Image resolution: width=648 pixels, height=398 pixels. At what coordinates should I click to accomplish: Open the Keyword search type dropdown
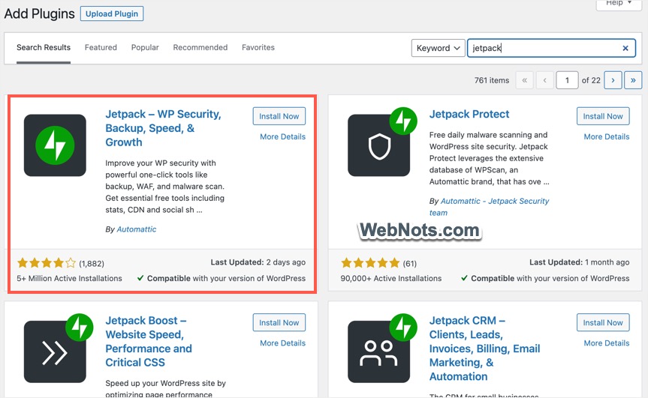438,48
